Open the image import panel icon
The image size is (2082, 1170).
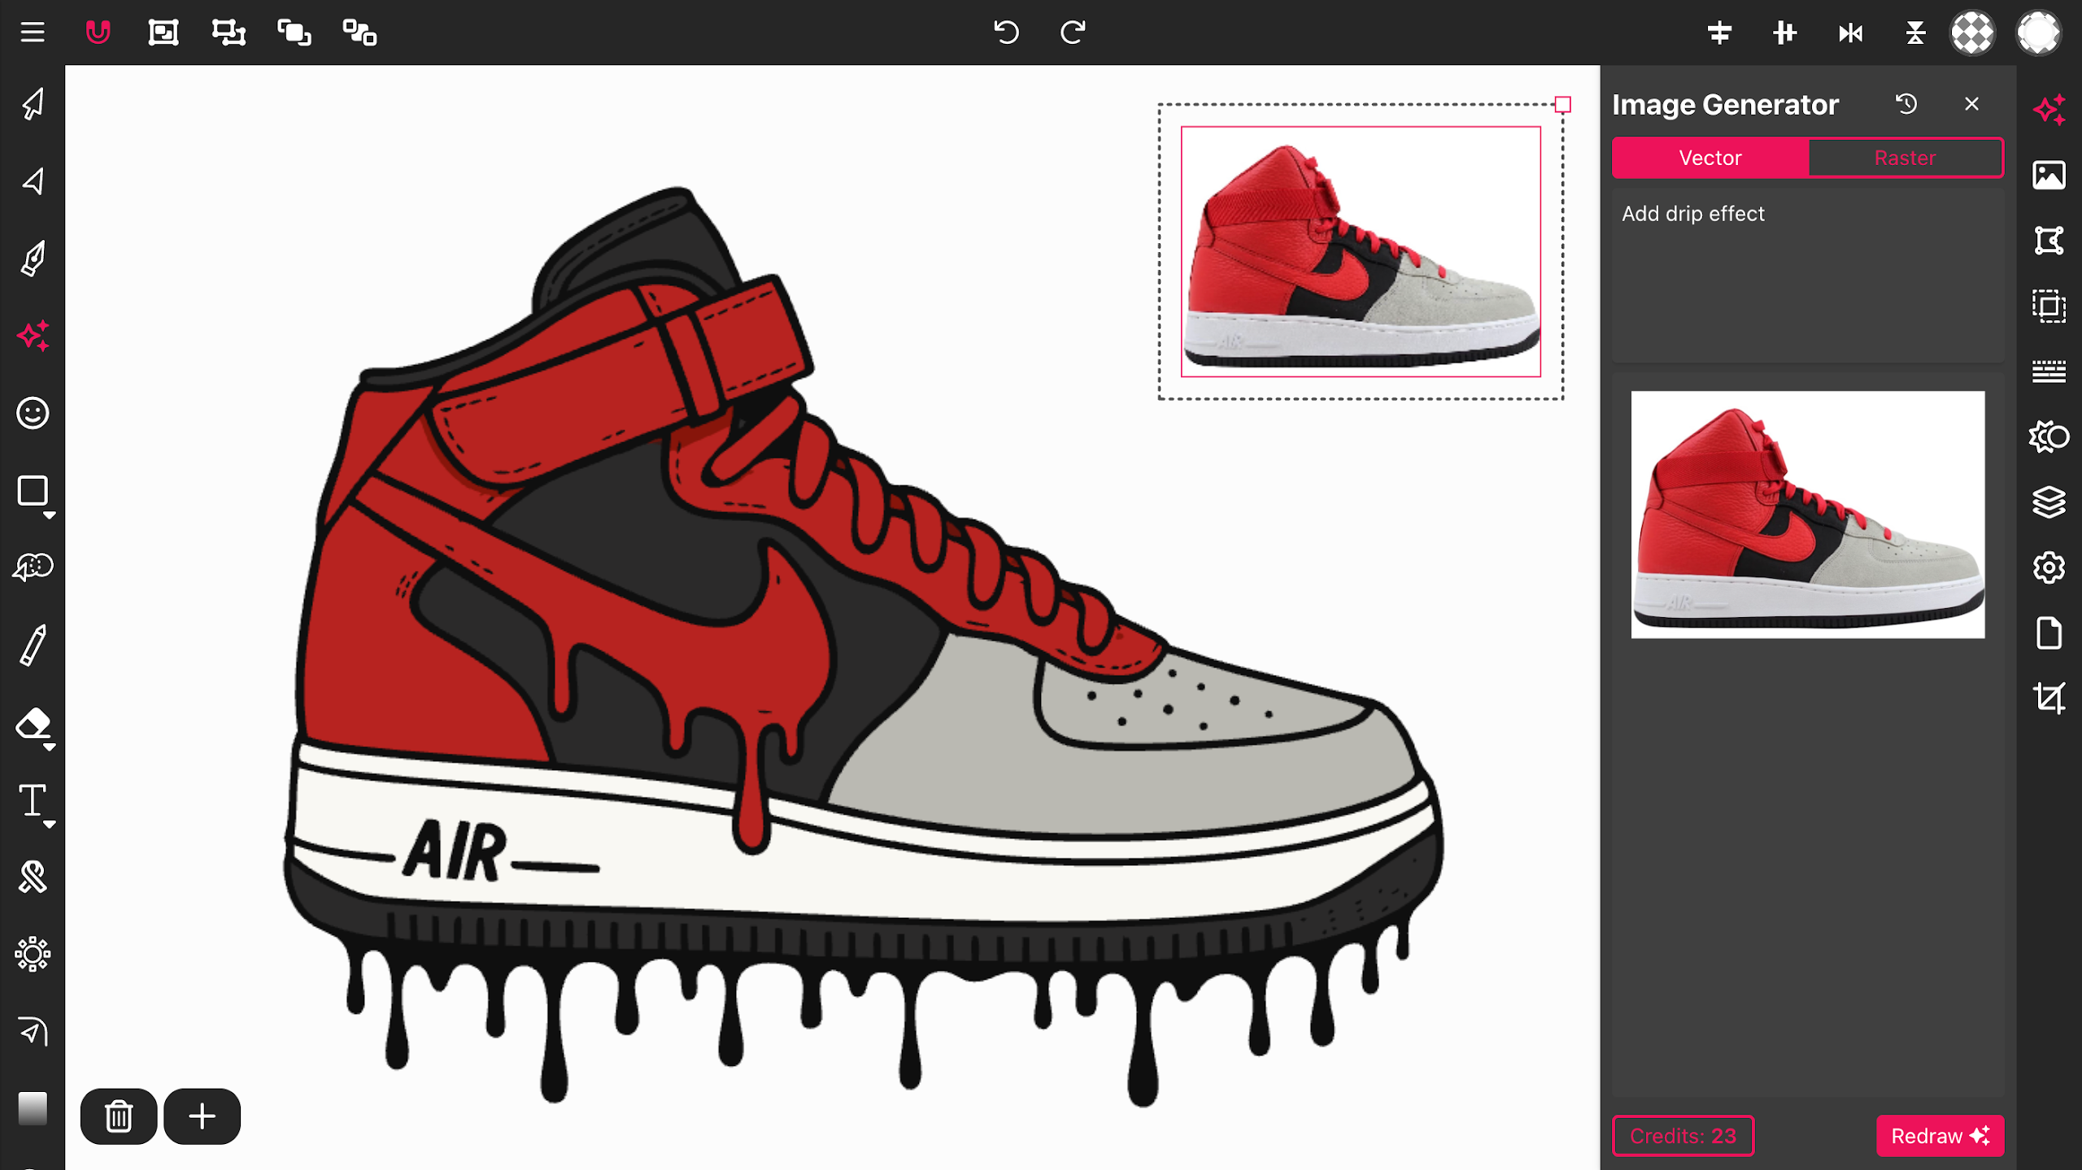point(2049,175)
